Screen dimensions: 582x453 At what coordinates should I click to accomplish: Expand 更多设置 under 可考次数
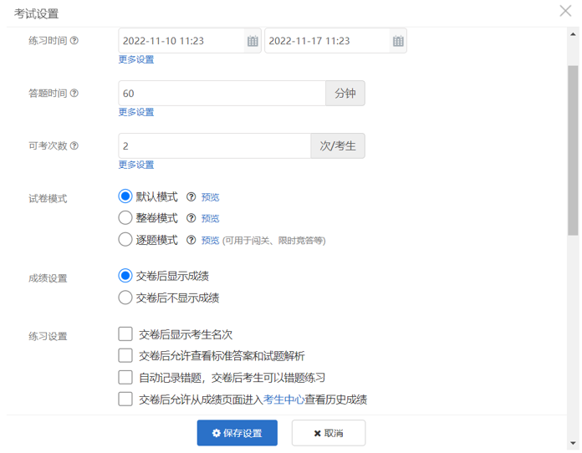(x=136, y=165)
